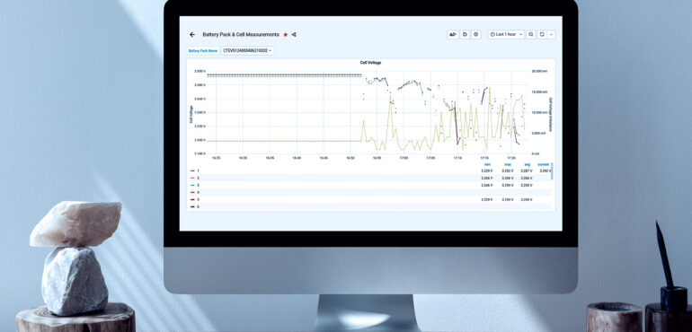Toggle series 5 in the legend
This screenshot has height=332, width=692.
(198, 199)
